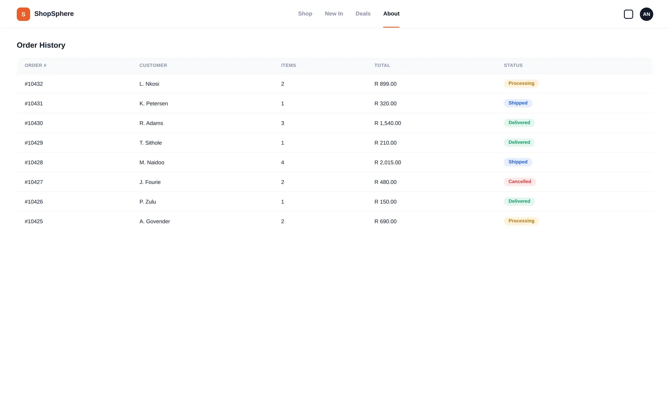Click the Cancelled status badge
Image resolution: width=670 pixels, height=418 pixels.
pos(520,182)
